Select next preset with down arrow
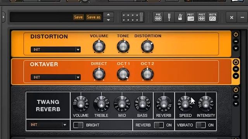 click(108, 20)
